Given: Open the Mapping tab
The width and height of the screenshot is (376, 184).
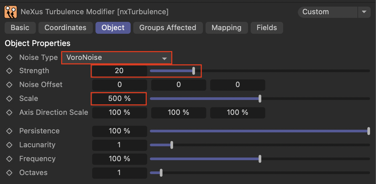Looking at the screenshot, I should [x=226, y=28].
